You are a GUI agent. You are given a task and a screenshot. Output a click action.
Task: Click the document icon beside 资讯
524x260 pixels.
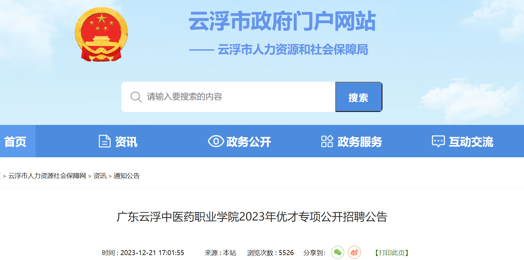(x=104, y=141)
